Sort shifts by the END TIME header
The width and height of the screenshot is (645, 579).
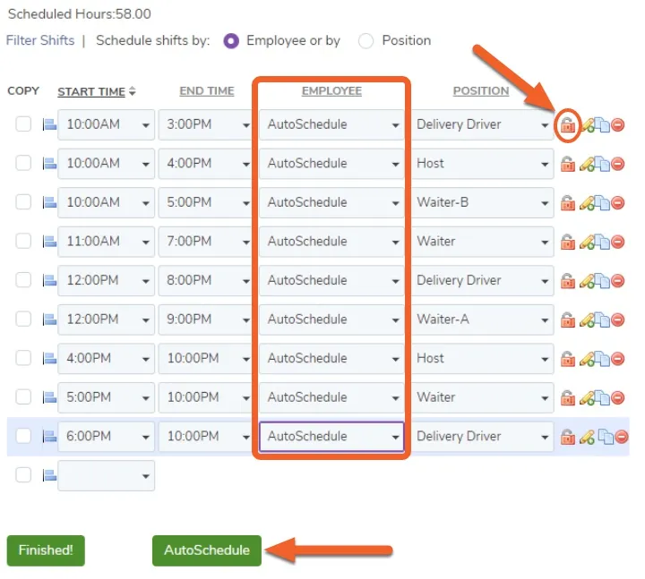[x=207, y=91]
